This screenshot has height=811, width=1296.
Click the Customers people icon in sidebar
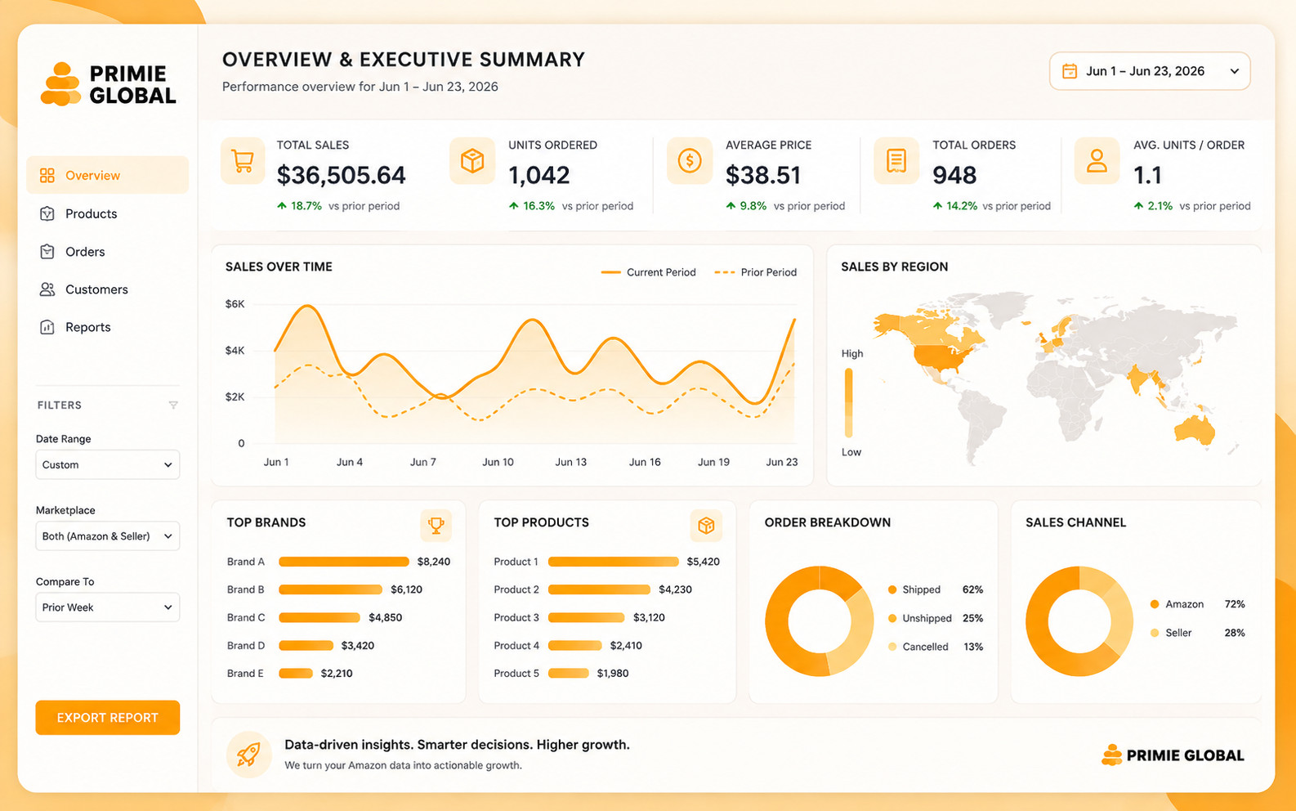point(47,289)
